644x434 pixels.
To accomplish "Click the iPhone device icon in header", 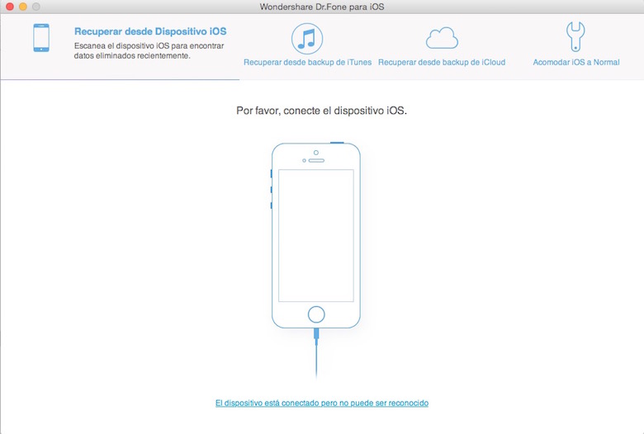I will pyautogui.click(x=41, y=38).
